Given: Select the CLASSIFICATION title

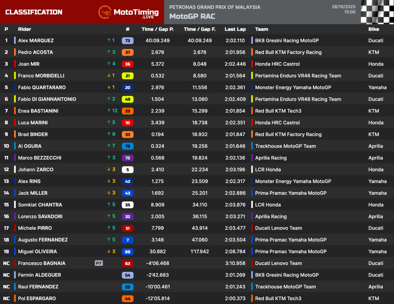Looking at the screenshot, I should pyautogui.click(x=34, y=12).
